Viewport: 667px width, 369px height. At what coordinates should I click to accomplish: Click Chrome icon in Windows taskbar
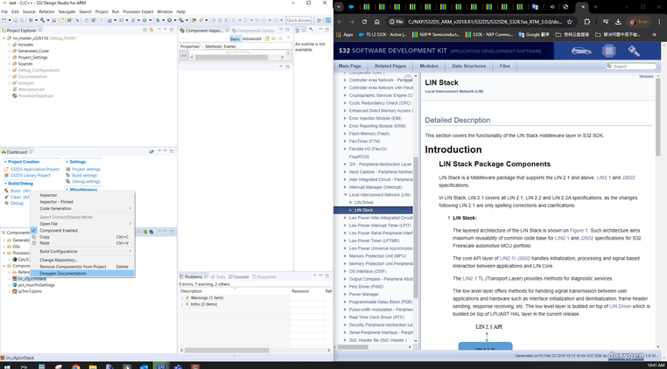[x=76, y=366]
